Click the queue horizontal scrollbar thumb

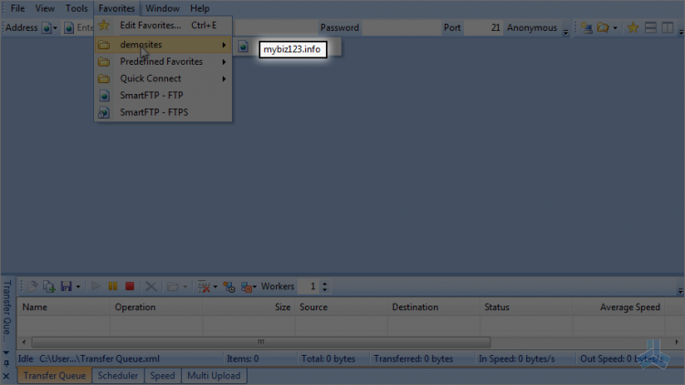pos(261,342)
